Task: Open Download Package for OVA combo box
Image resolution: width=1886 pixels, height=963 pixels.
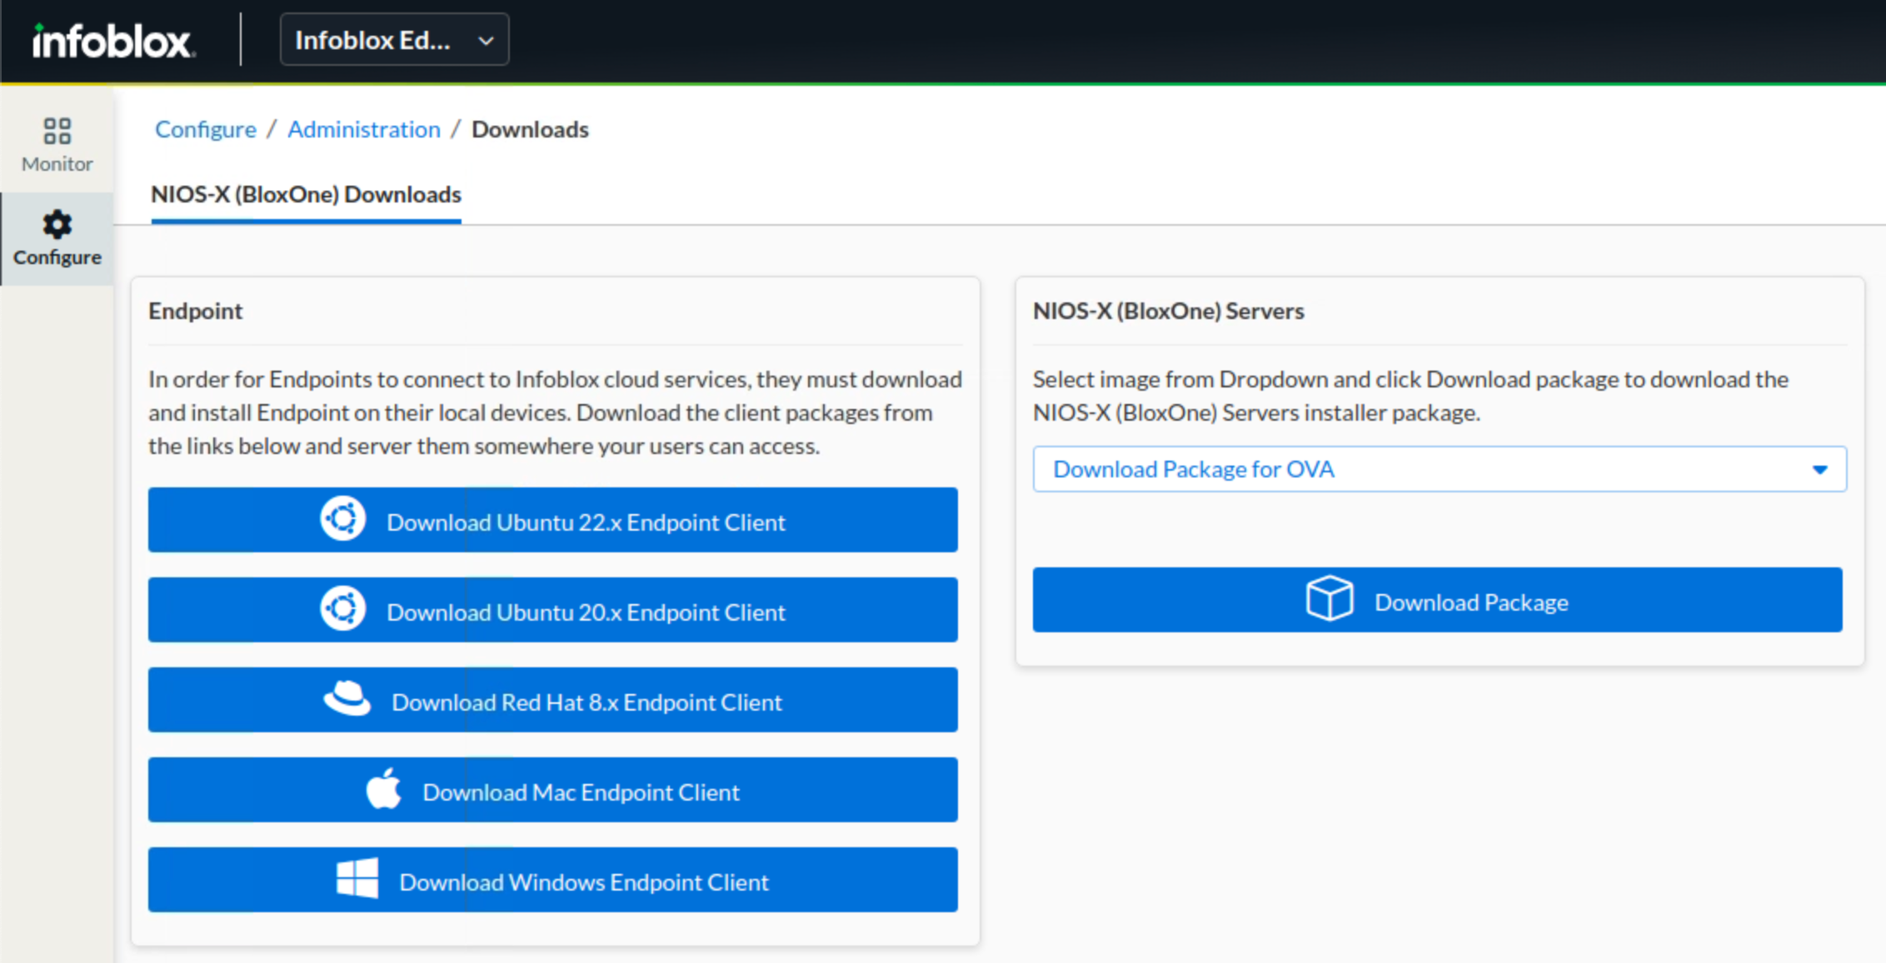Action: click(1439, 469)
